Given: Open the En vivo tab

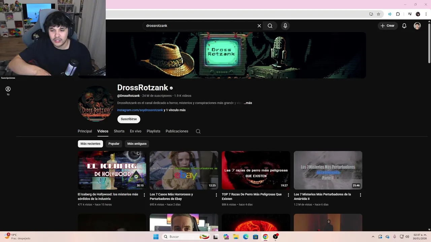Looking at the screenshot, I should tap(136, 131).
